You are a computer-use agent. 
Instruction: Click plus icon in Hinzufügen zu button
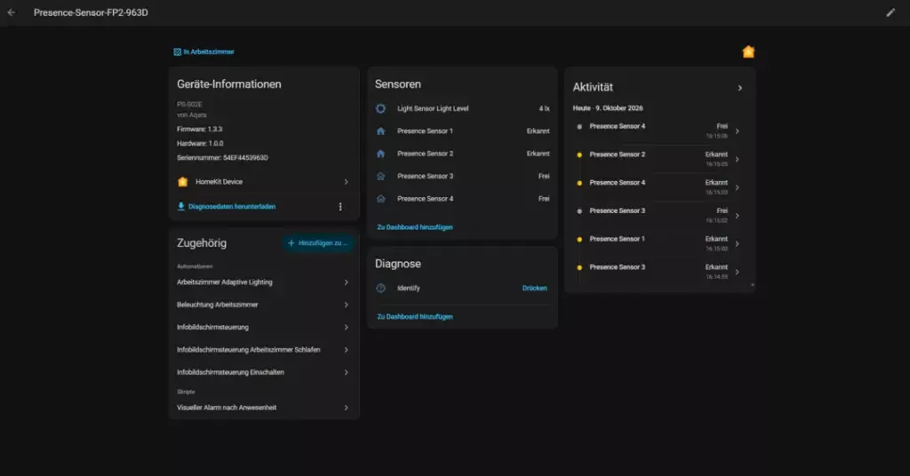click(x=291, y=243)
